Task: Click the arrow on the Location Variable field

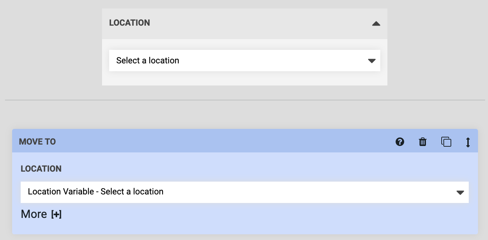Action: tap(460, 193)
